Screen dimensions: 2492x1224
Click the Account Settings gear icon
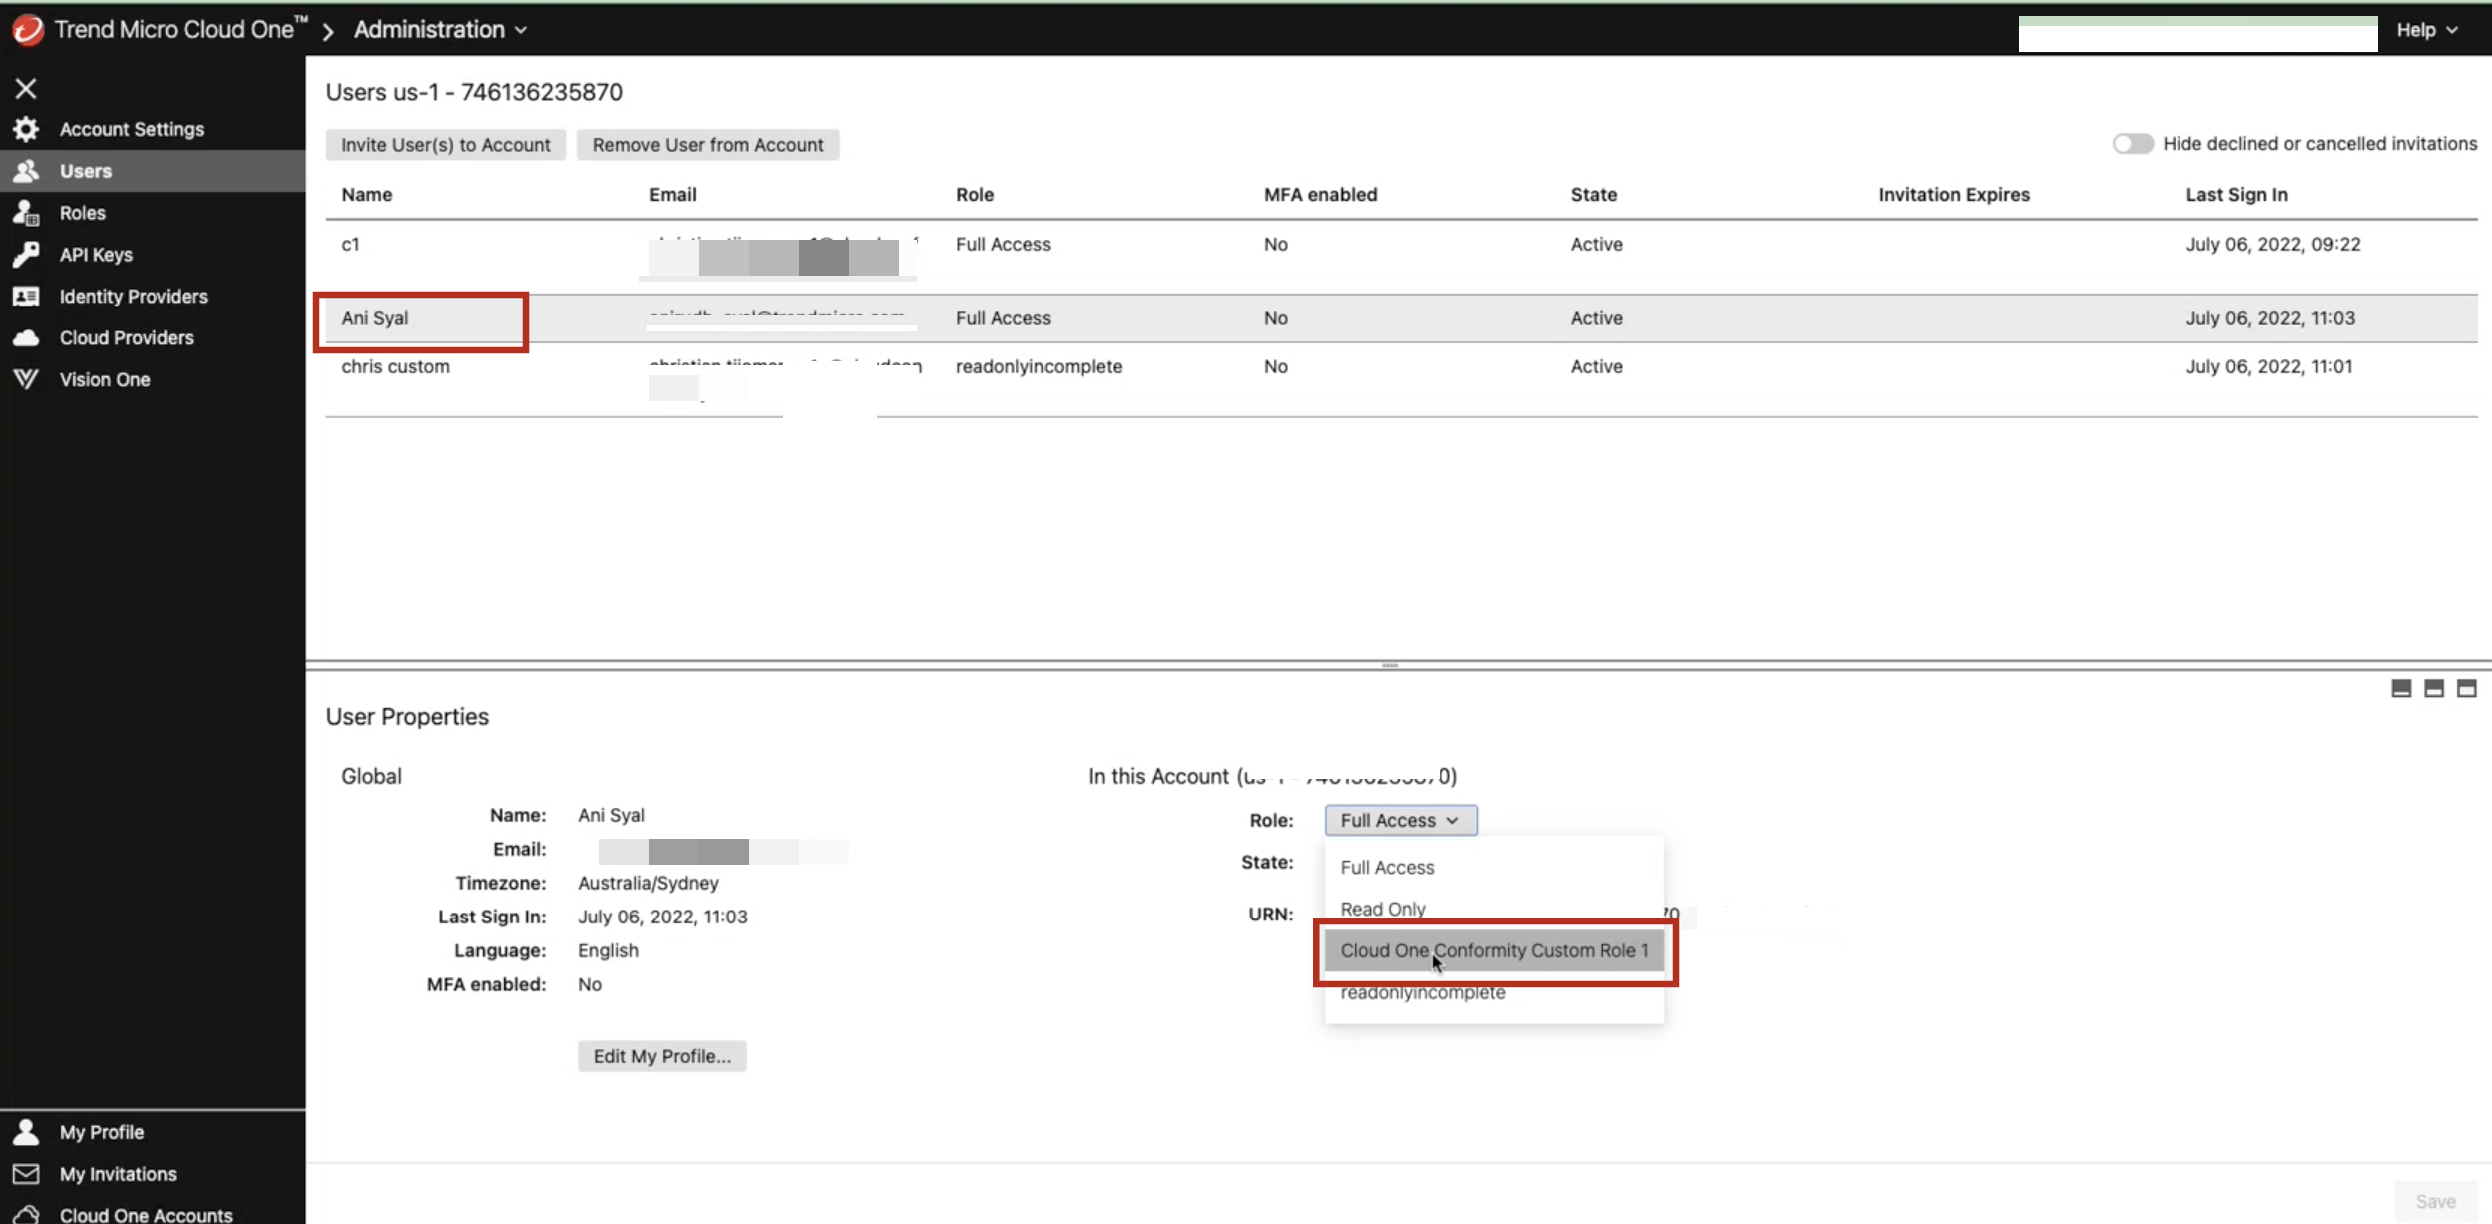pyautogui.click(x=26, y=129)
